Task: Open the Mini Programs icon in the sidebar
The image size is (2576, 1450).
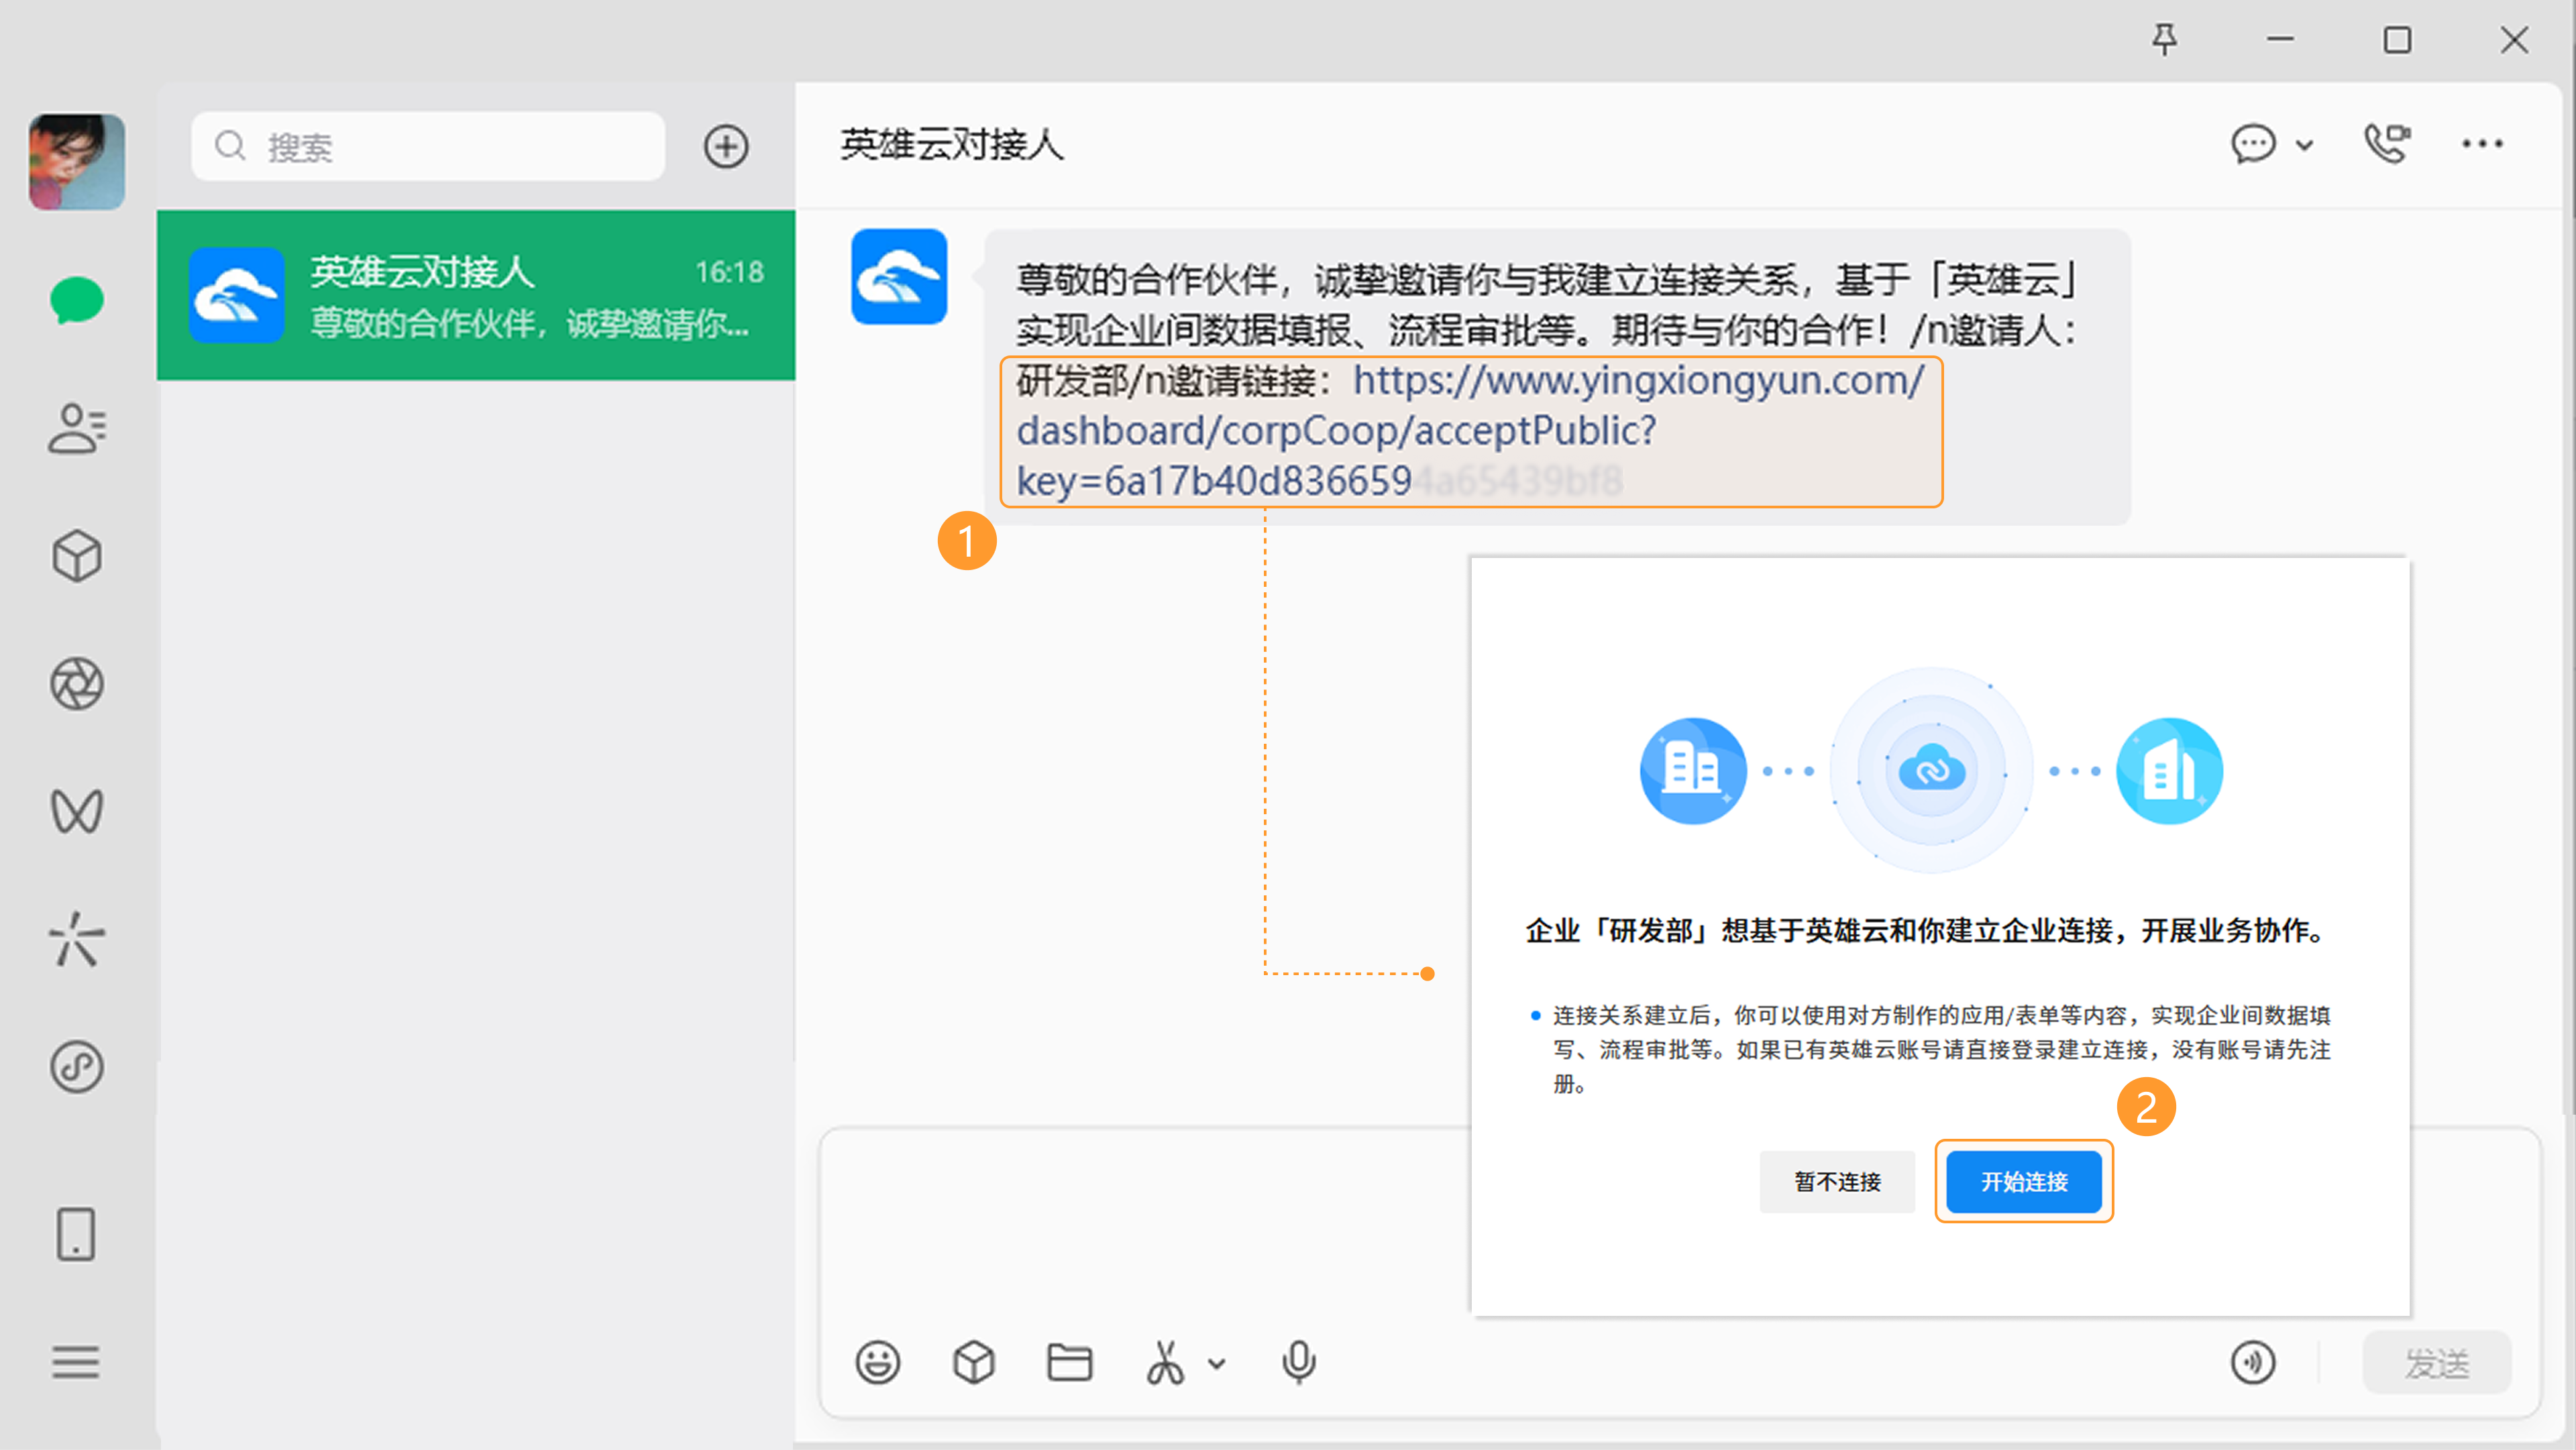Action: click(77, 1067)
